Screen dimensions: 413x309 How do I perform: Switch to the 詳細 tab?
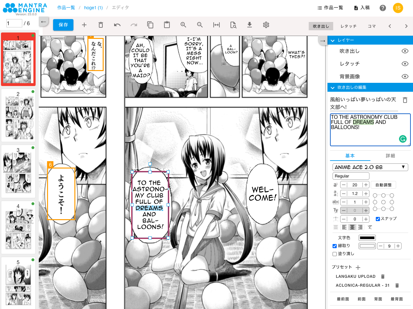coord(390,156)
